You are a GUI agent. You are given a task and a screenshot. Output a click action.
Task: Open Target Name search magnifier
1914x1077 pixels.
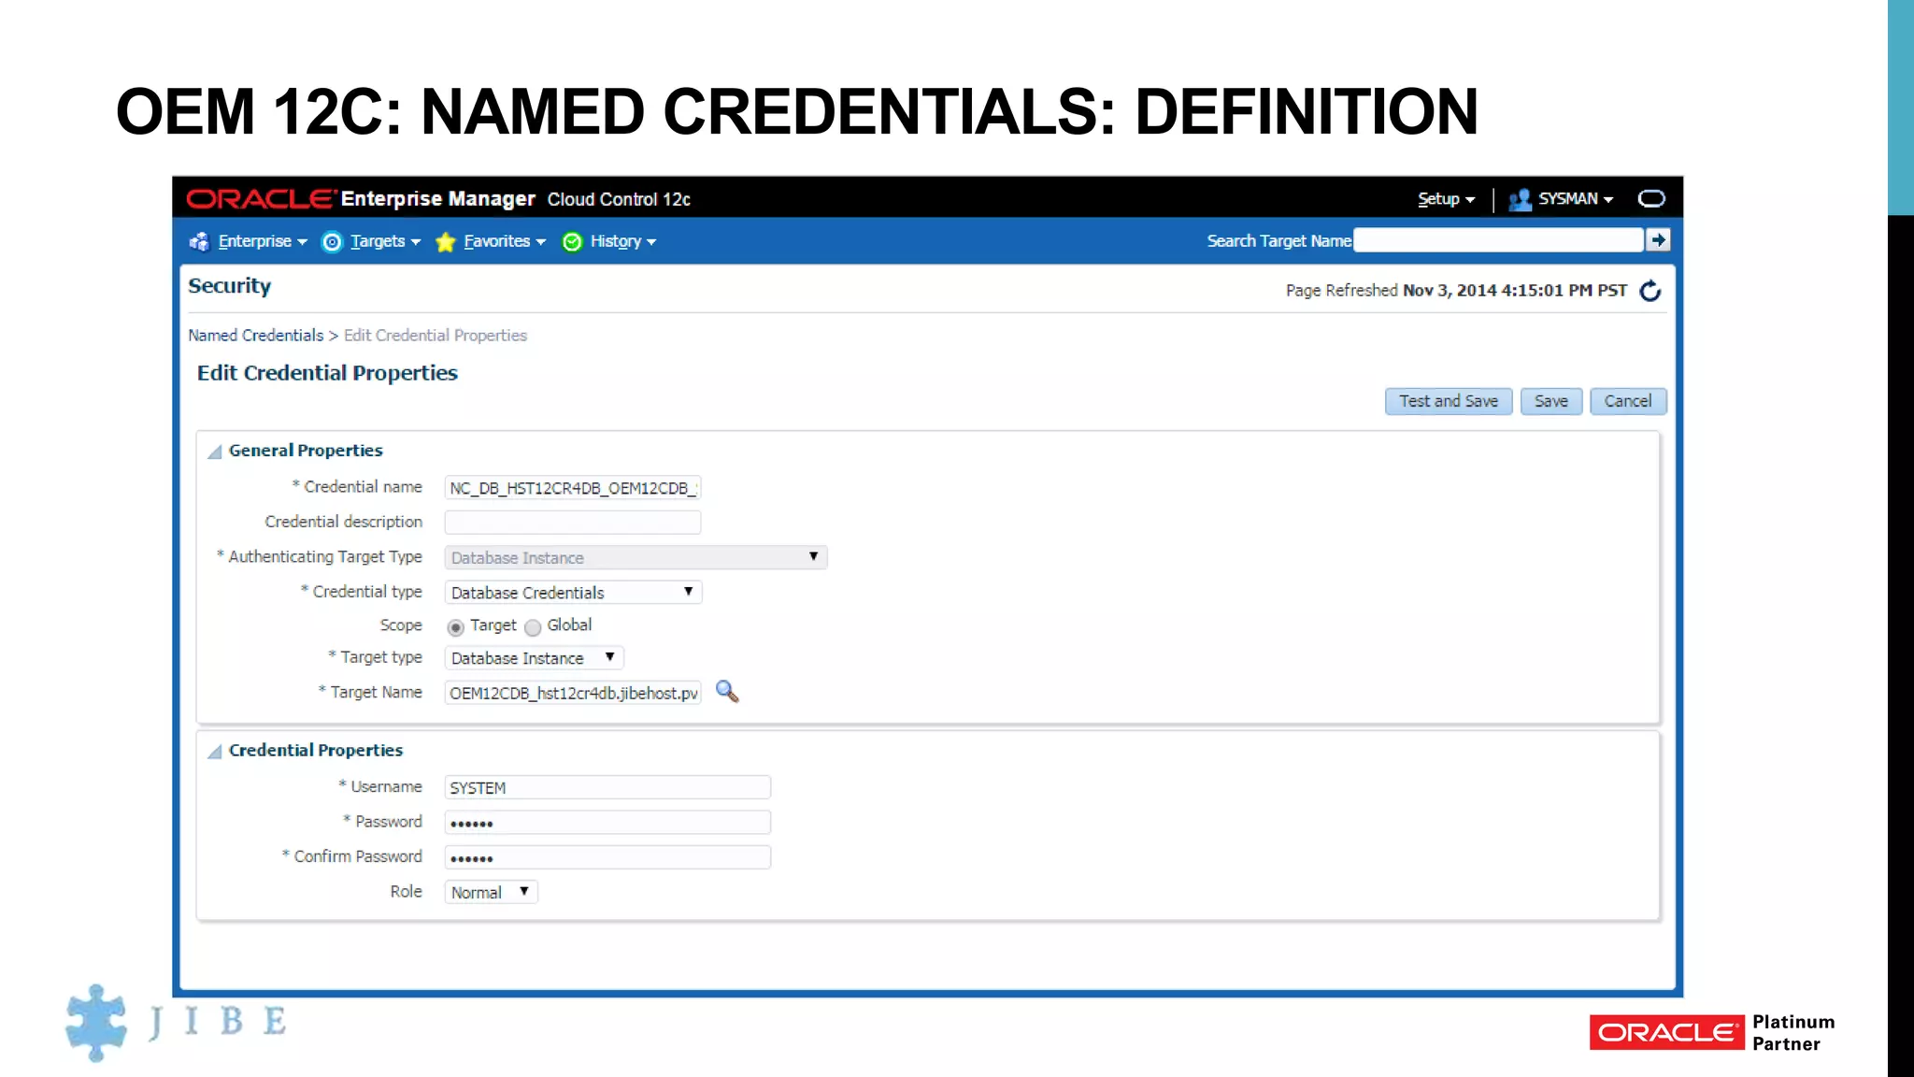pos(727,692)
